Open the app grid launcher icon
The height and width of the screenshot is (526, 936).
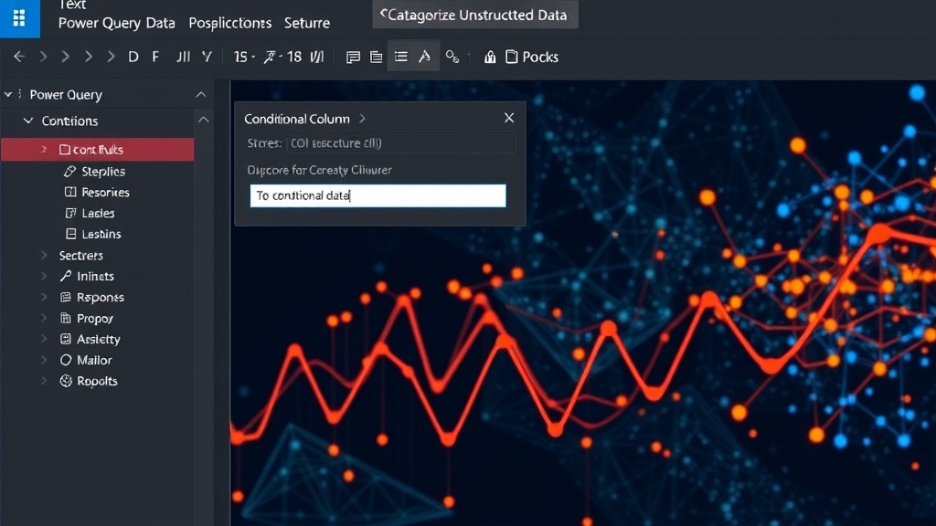(x=19, y=18)
